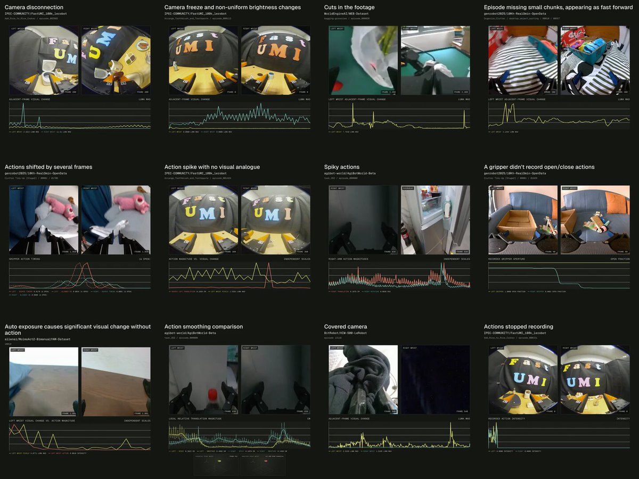Select the overhead refrigerator view in 'Spiky actions'
The height and width of the screenshot is (479, 639).
(436, 220)
